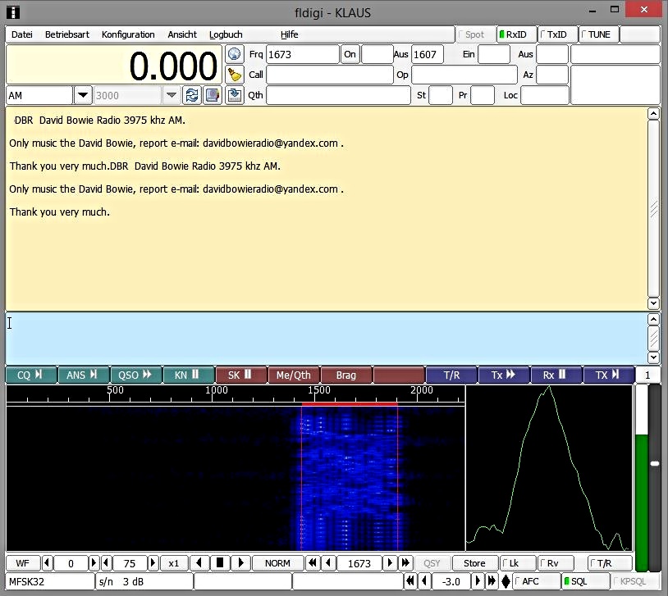Image resolution: width=668 pixels, height=596 pixels.
Task: Enable the Spot checkbox
Action: click(475, 34)
